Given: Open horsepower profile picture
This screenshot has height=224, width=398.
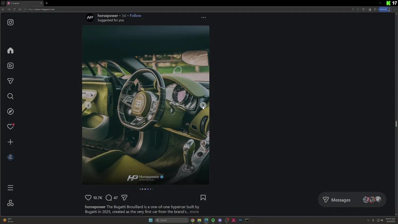Looking at the screenshot, I should tap(90, 17).
